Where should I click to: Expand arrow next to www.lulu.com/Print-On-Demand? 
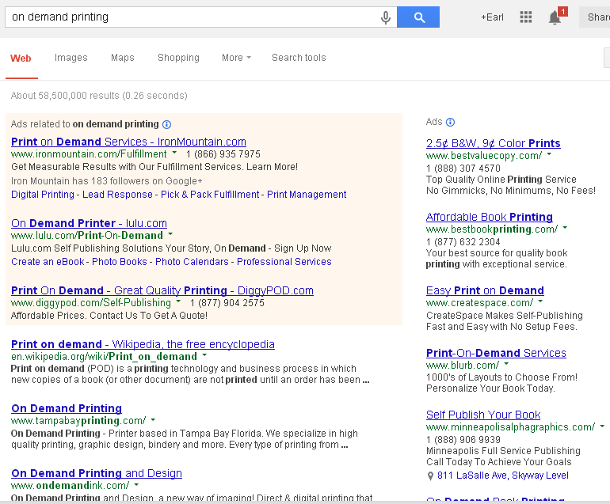pos(170,234)
